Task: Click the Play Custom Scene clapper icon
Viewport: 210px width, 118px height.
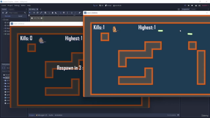Action: (199, 6)
